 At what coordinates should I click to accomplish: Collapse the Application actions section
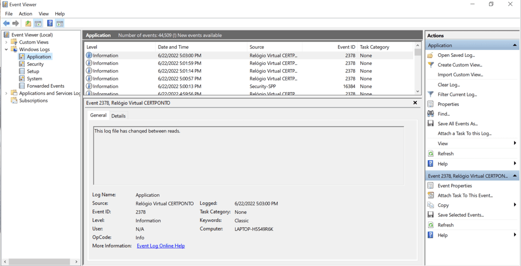pyautogui.click(x=514, y=45)
